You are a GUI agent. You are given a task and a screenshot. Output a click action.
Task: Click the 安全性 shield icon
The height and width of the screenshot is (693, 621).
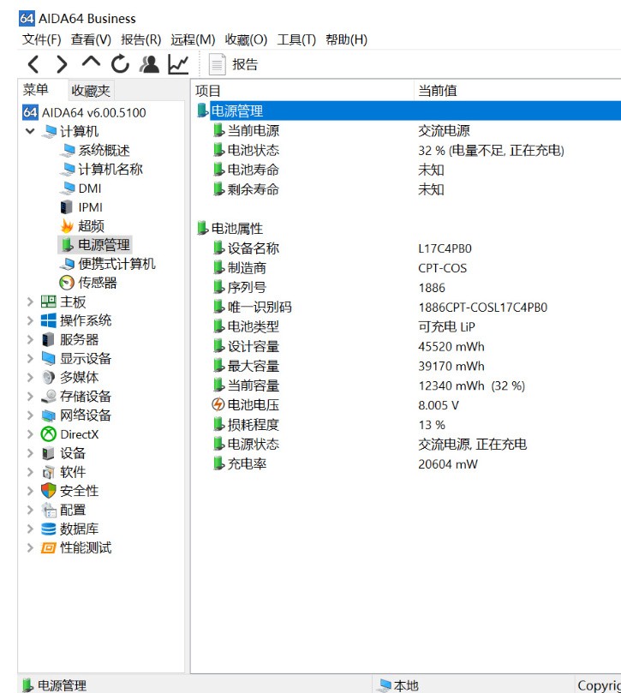click(x=48, y=491)
